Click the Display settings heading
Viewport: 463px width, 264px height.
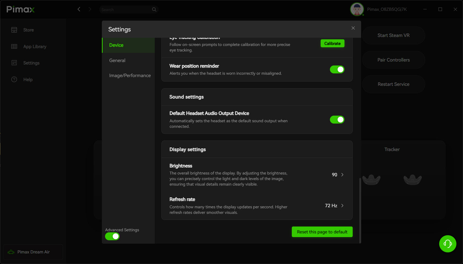188,149
